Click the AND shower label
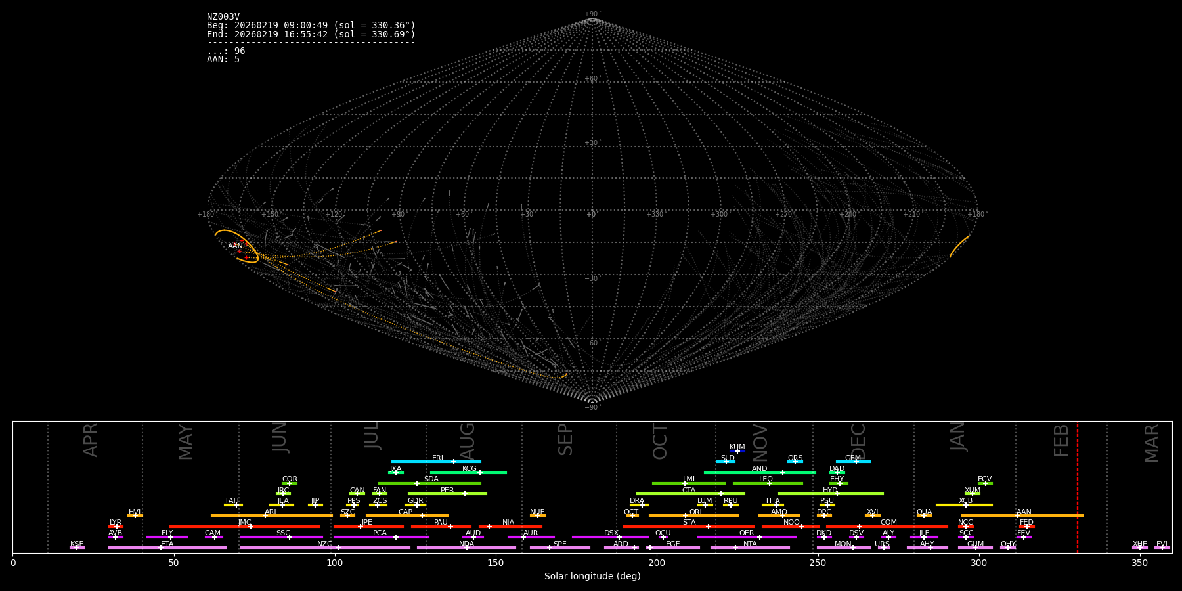1182x591 pixels. pos(760,469)
